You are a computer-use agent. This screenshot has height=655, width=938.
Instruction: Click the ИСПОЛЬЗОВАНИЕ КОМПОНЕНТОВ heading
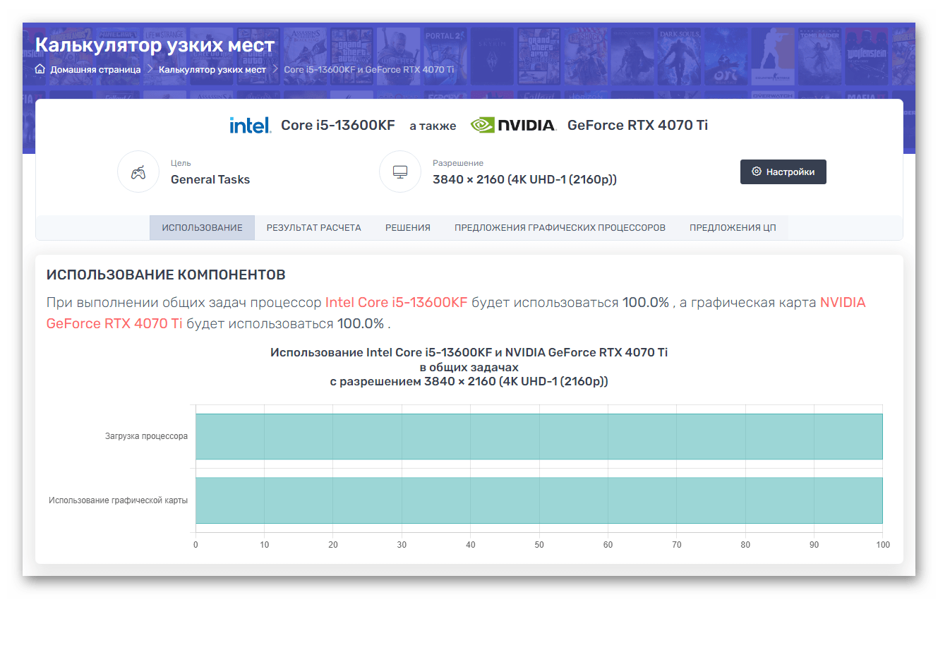coord(166,275)
